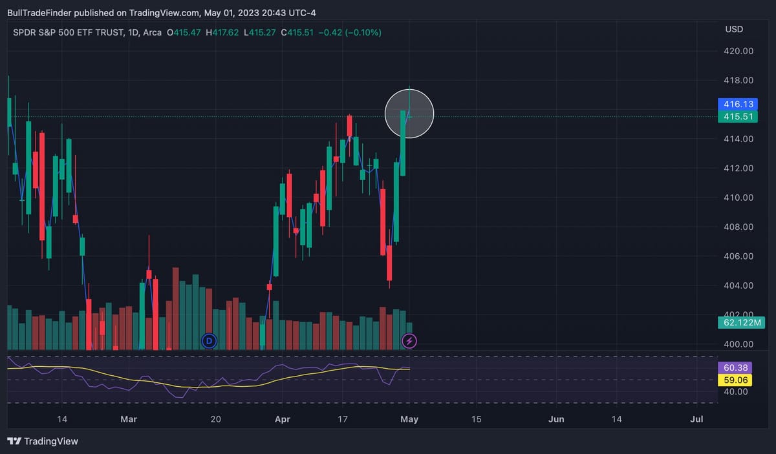Image resolution: width=776 pixels, height=454 pixels.
Task: Click the blue 416.13 price label
Action: click(x=737, y=104)
